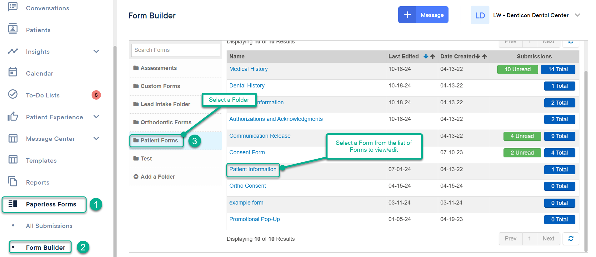Select the Patient Forms folder

pyautogui.click(x=159, y=141)
